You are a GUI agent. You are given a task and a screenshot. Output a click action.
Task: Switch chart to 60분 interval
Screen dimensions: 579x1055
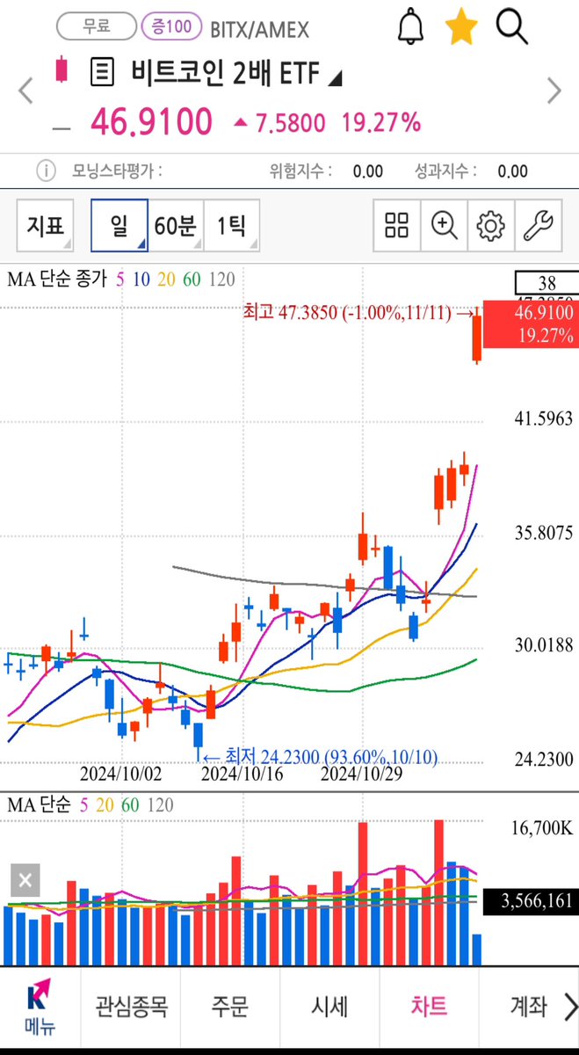click(x=177, y=226)
